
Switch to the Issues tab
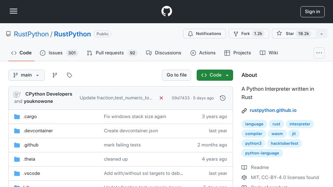[59, 53]
